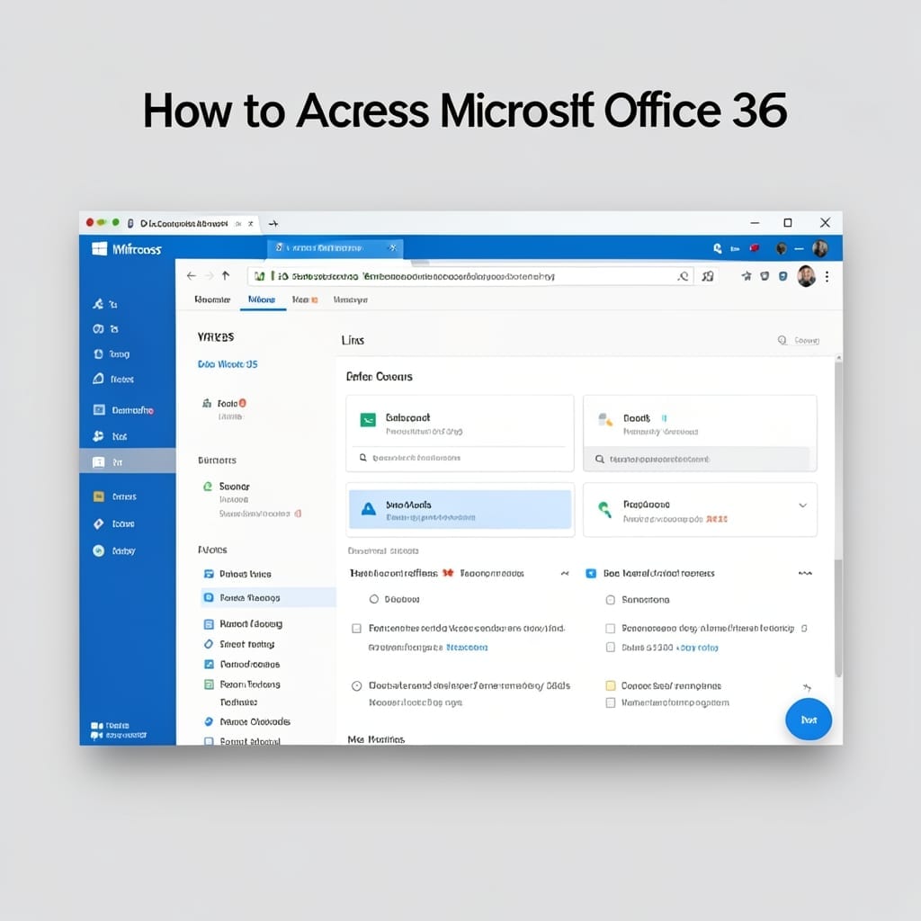Screen dimensions: 921x921
Task: Tick the checkbox before 'Fomenotes oerdo...' line
Action: pyautogui.click(x=356, y=629)
